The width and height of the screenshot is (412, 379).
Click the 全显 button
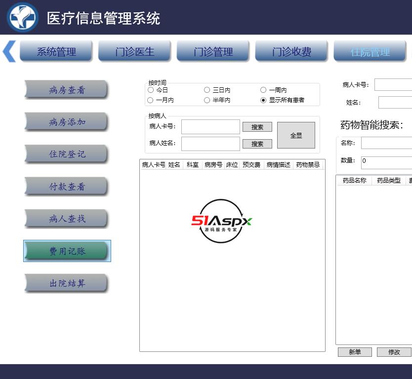point(296,135)
